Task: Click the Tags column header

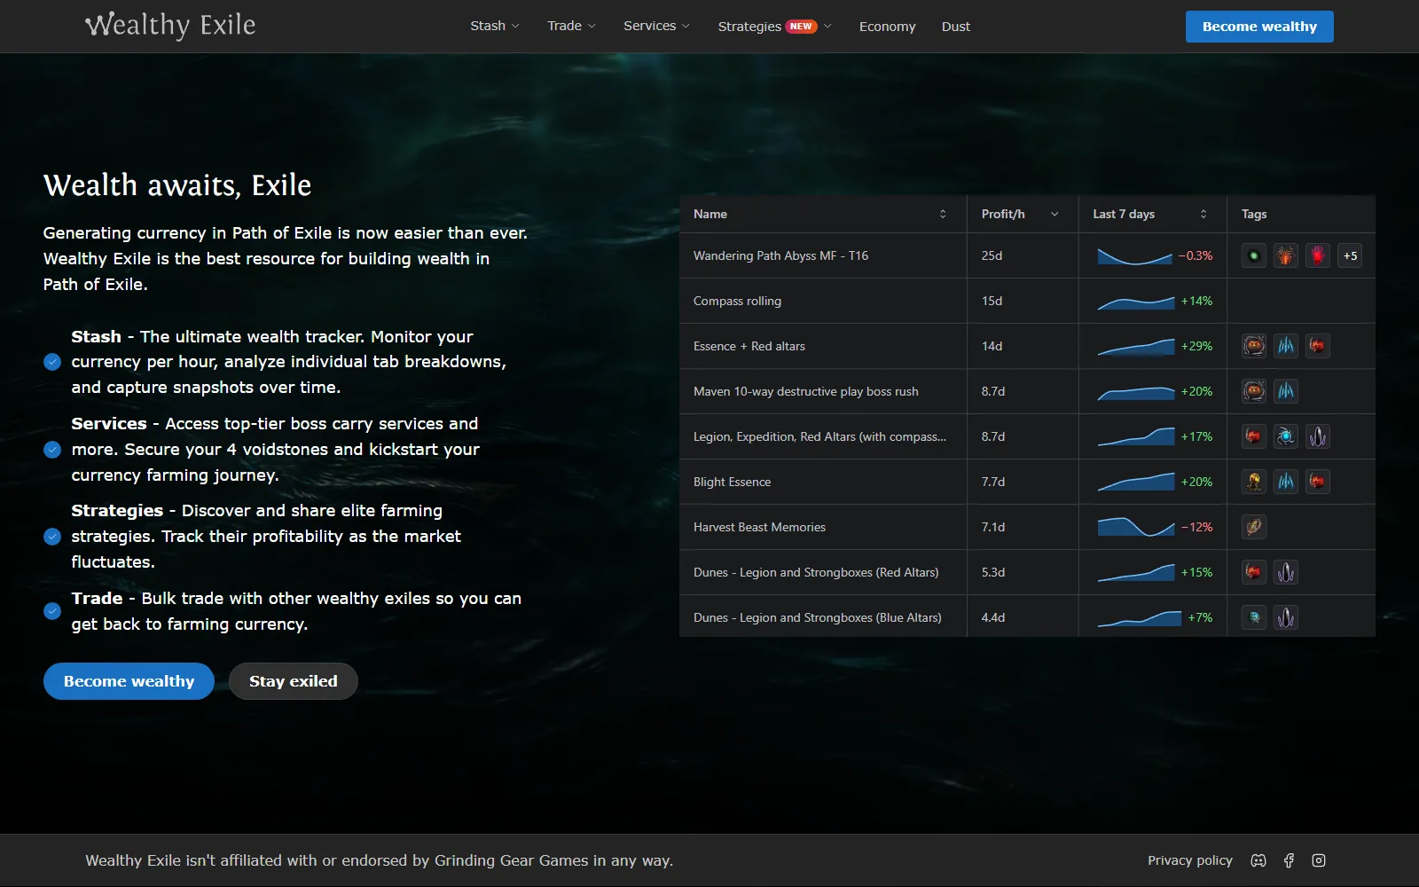Action: pos(1301,214)
